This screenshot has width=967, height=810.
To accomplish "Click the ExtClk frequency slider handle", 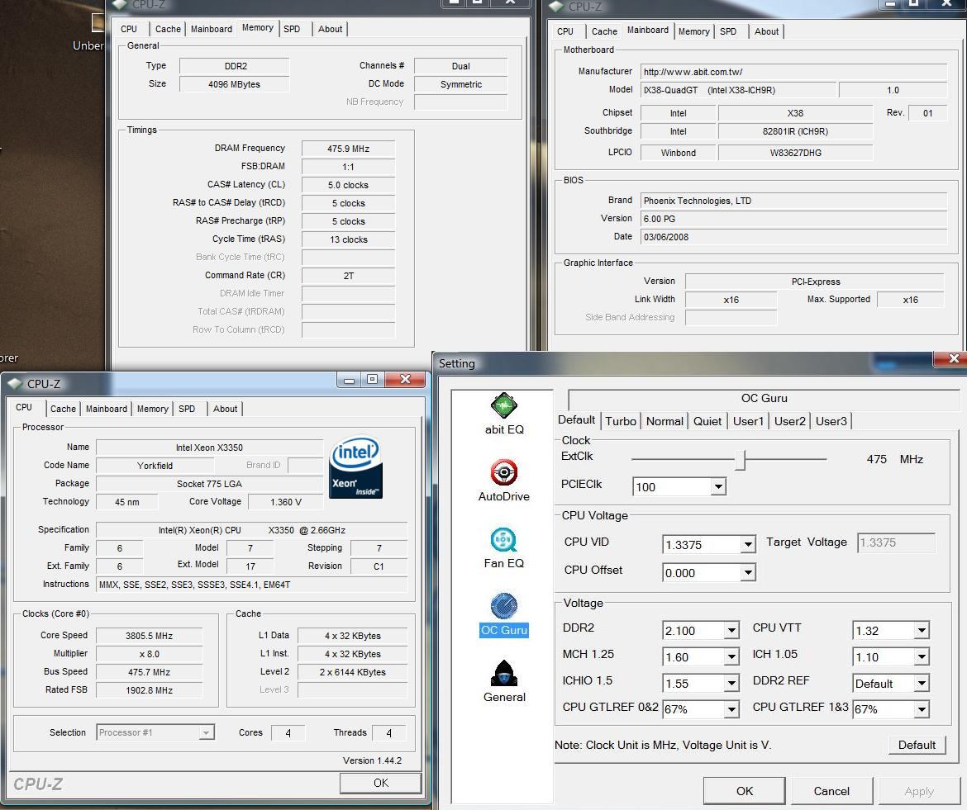I will pyautogui.click(x=741, y=460).
